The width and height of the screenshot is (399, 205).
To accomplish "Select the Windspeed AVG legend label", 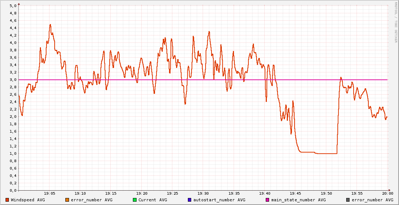I will pyautogui.click(x=28, y=200).
